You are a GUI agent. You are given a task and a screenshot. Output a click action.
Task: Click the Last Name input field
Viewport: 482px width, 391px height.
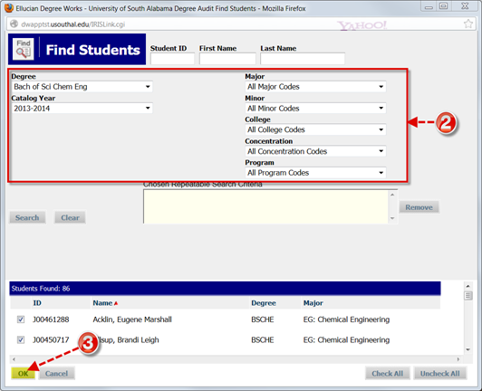pyautogui.click(x=303, y=59)
